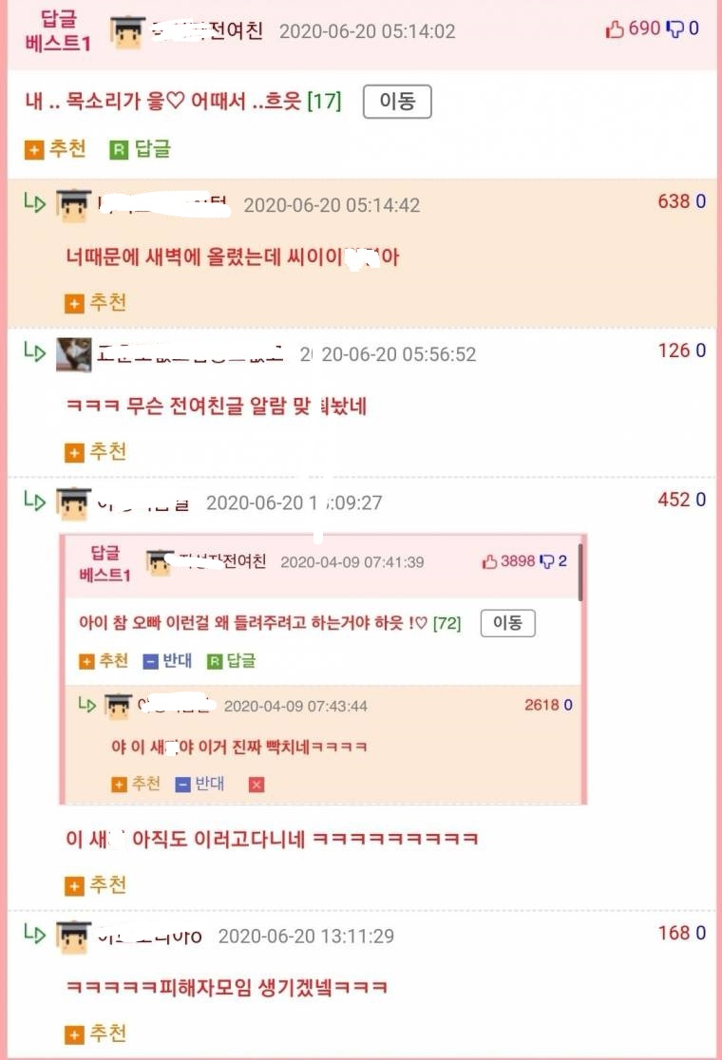Recommend the 05:56:52 reply with 추천
The width and height of the screenshot is (722, 1060).
point(95,452)
